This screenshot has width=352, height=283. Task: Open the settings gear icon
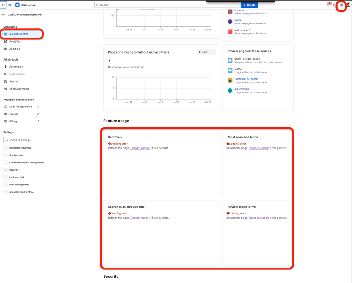tap(341, 5)
